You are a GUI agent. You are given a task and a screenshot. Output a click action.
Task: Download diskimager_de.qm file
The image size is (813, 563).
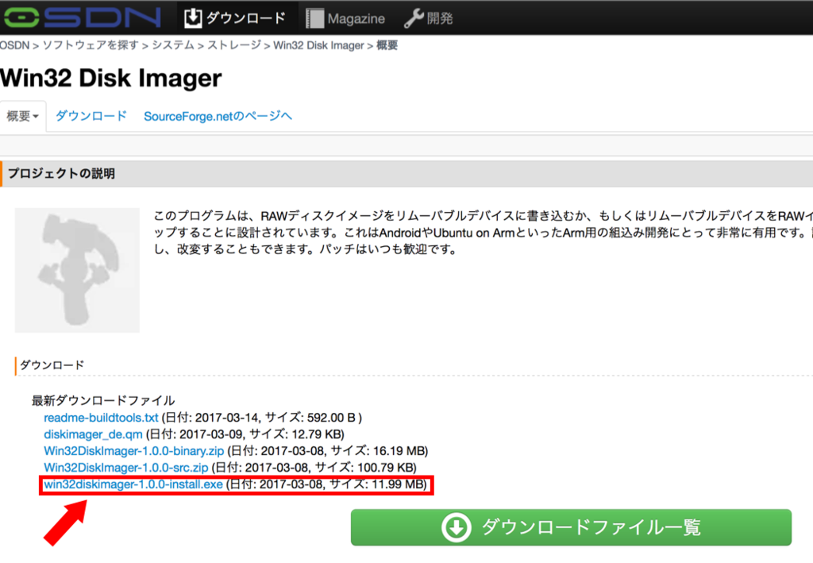pos(94,434)
